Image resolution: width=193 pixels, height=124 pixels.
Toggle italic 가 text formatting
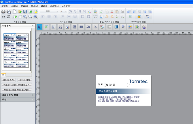click(x=75, y=11)
